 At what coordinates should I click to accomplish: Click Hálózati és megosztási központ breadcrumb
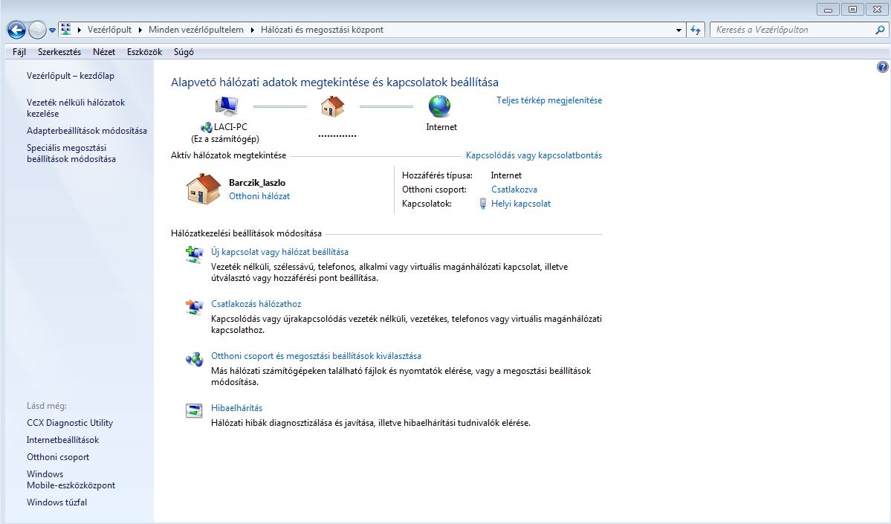pyautogui.click(x=323, y=30)
